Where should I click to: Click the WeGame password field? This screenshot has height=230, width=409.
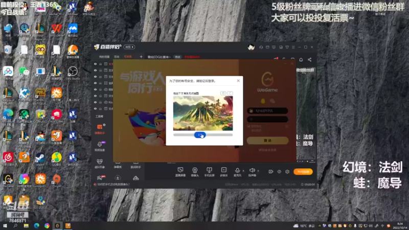pyautogui.click(x=267, y=119)
